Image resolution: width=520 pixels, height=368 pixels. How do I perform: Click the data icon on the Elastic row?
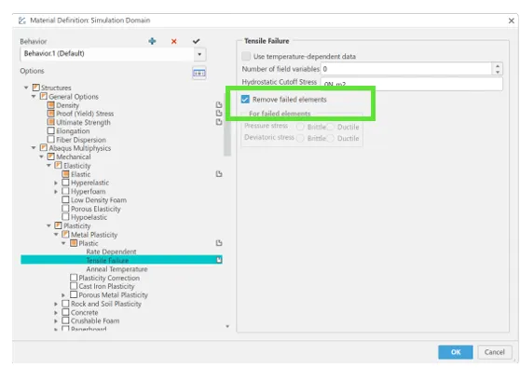219,173
